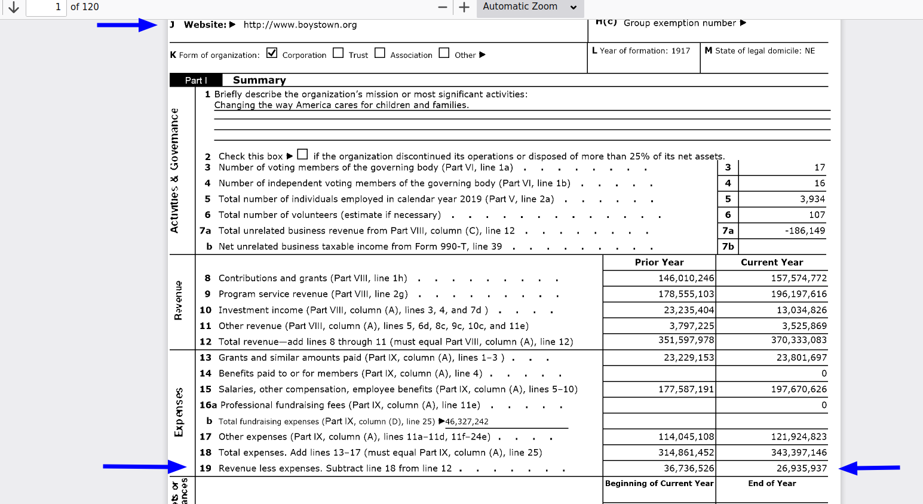This screenshot has width=923, height=504.
Task: Select current year contributions 157,574,772
Action: click(799, 278)
